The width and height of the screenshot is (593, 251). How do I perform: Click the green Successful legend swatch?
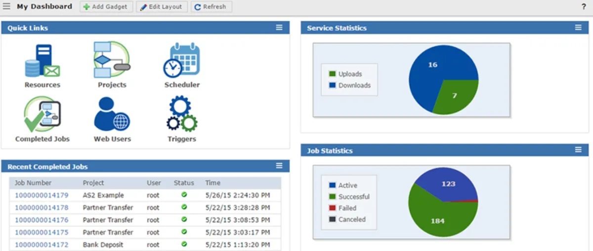(x=333, y=197)
